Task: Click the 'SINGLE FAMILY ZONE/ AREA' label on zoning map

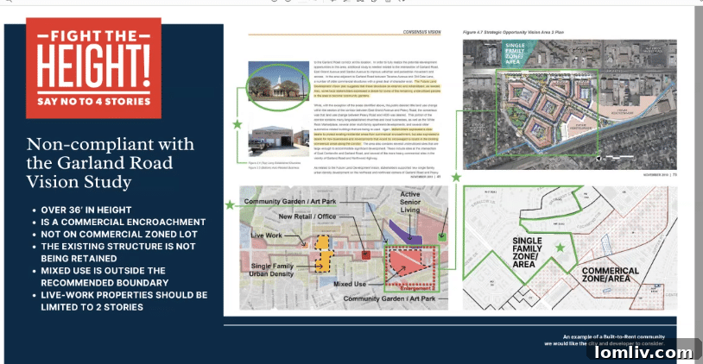Action: (527, 253)
